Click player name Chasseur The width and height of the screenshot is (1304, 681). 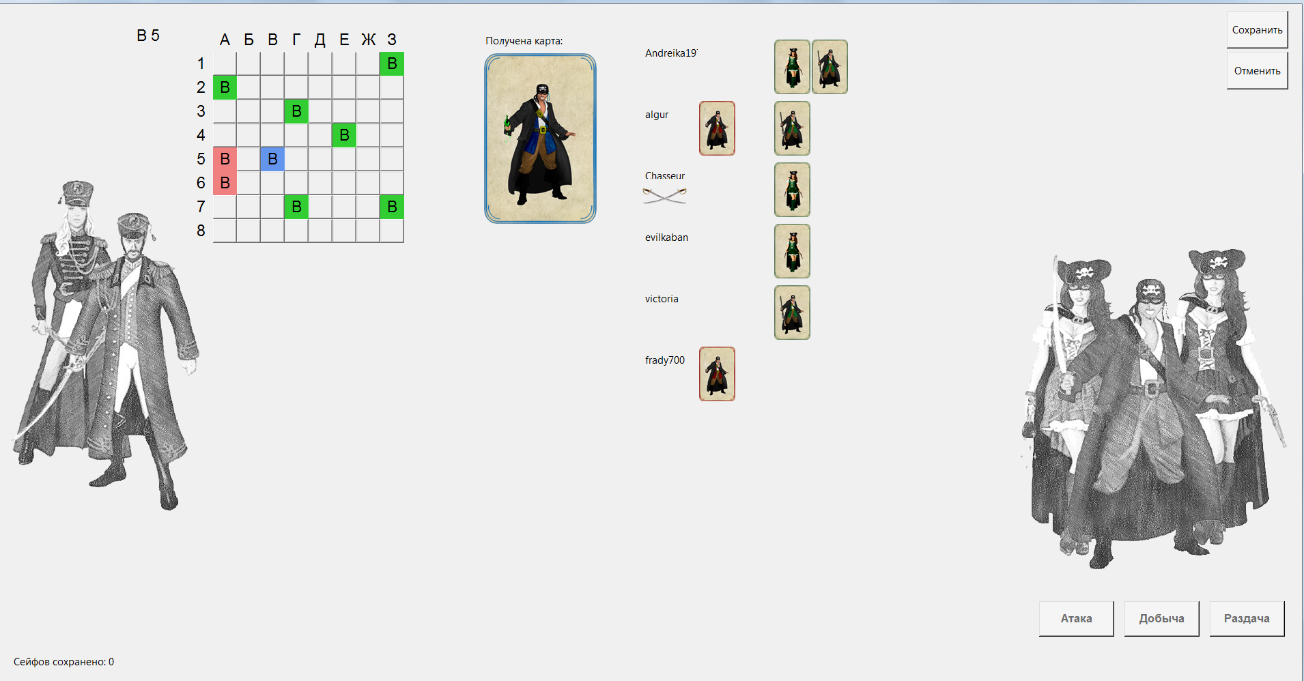(x=665, y=175)
